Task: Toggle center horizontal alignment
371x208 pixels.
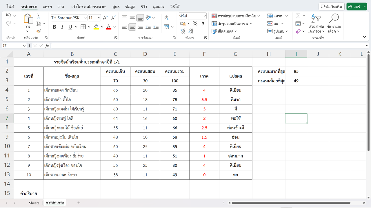Action: click(132, 27)
